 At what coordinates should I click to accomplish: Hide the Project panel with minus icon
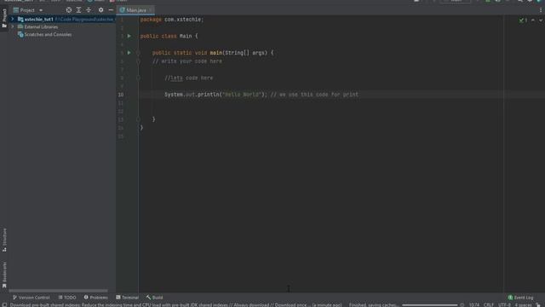click(x=111, y=10)
